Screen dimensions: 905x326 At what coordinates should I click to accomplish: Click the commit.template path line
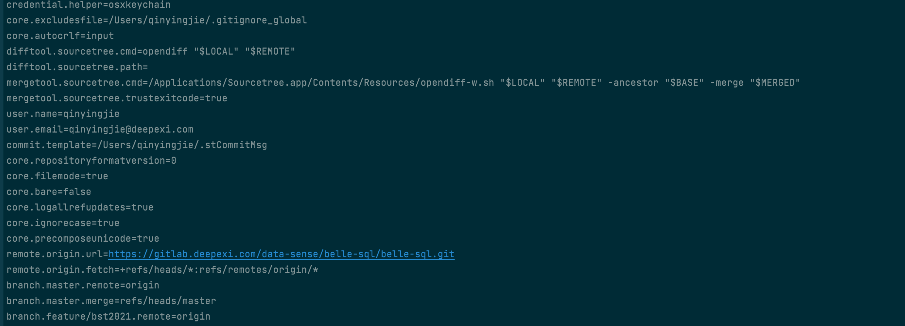pyautogui.click(x=137, y=145)
